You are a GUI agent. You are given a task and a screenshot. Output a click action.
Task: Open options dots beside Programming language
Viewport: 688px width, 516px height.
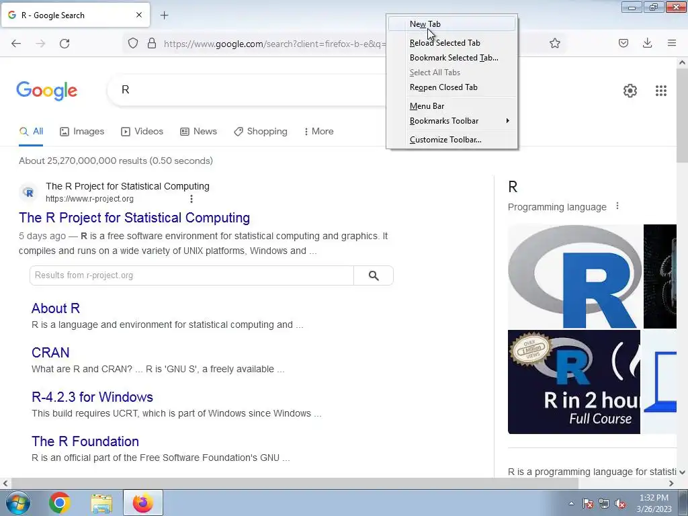[x=617, y=206]
